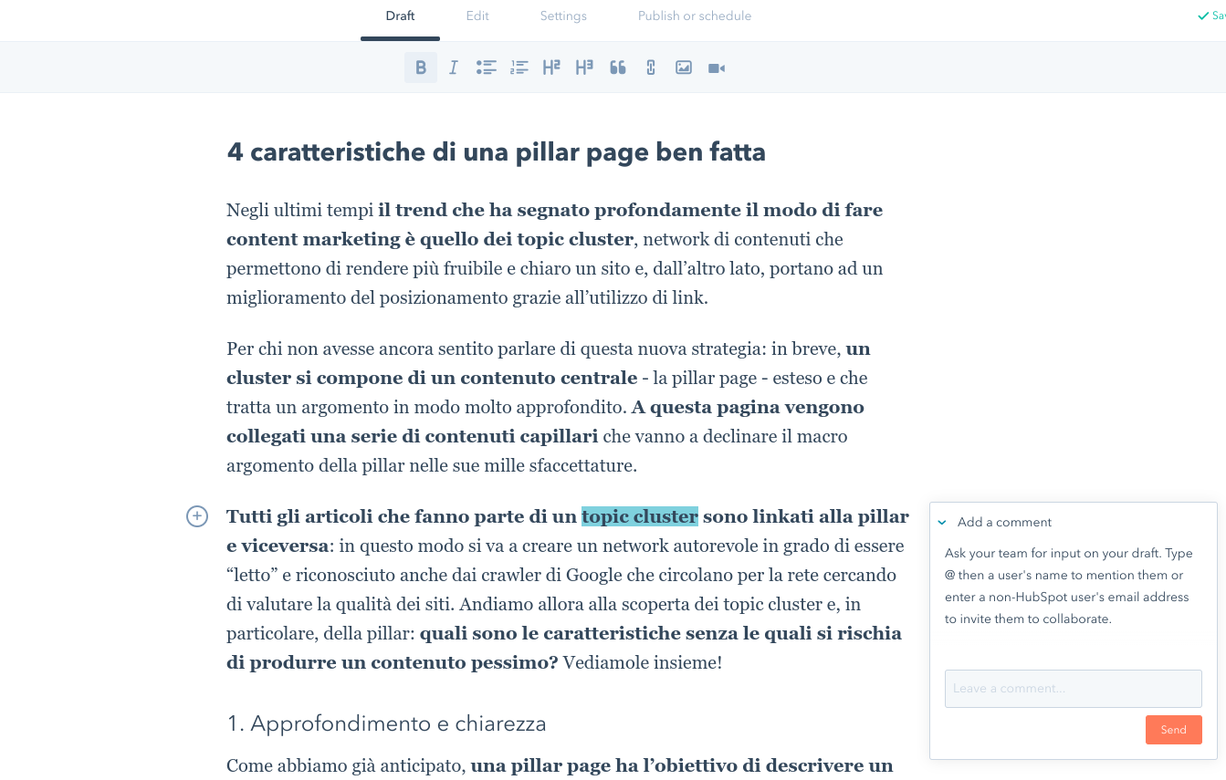This screenshot has height=780, width=1226.
Task: Insert a video from the toolbar
Action: click(x=717, y=68)
